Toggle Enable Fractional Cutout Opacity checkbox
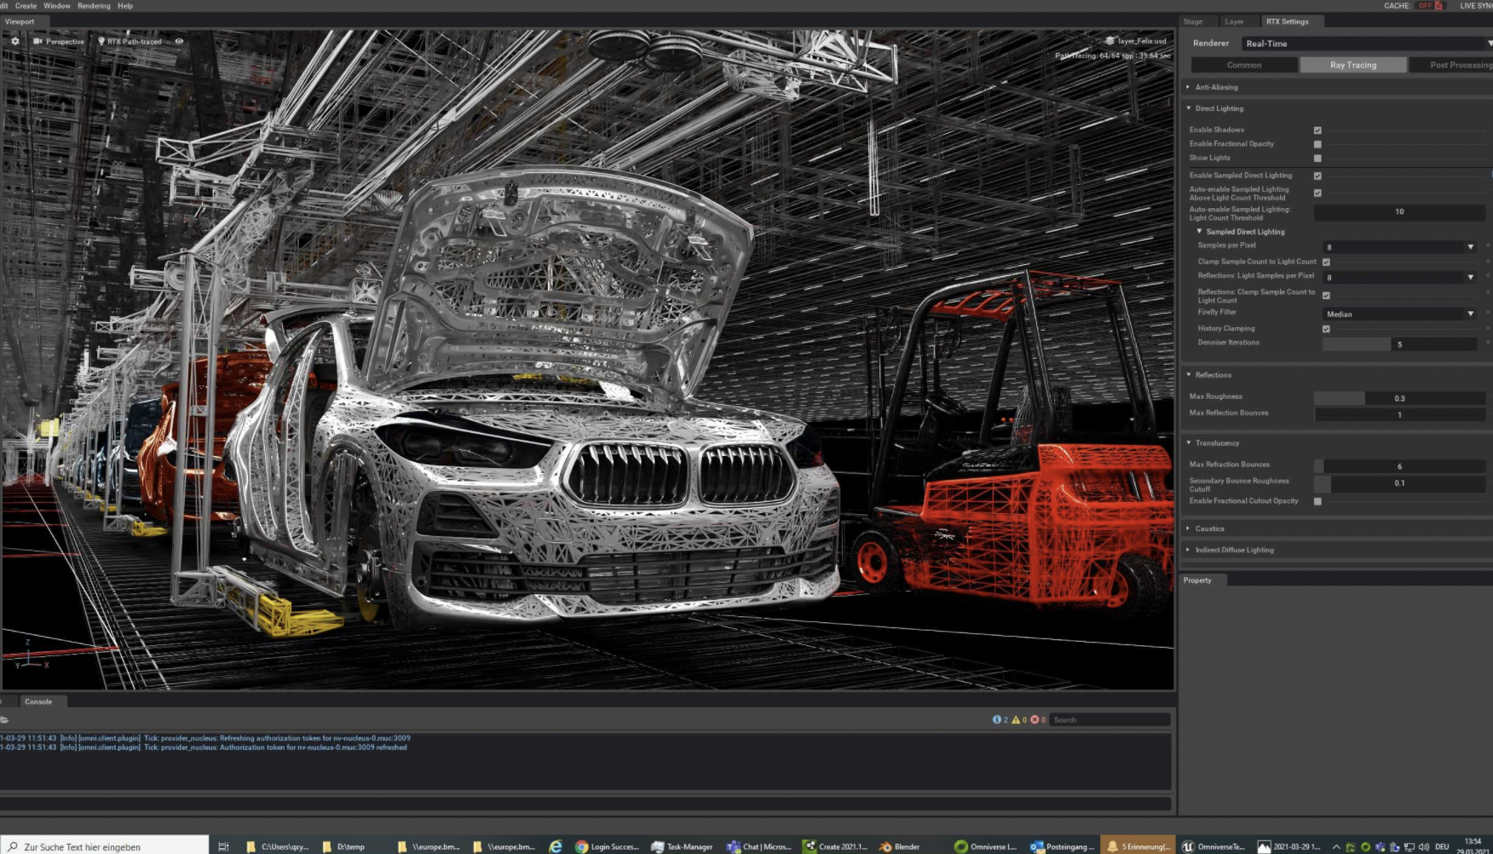Screen dimensions: 1493x854 pos(1317,501)
